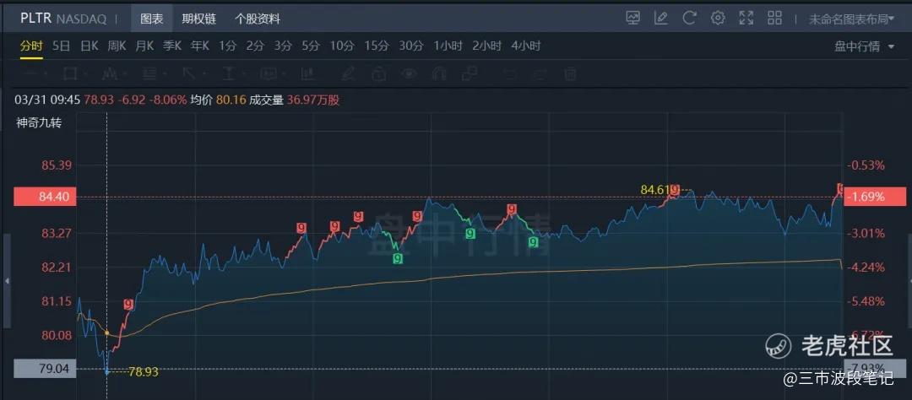Click the 成交量 36.97万股 volume text
The height and width of the screenshot is (400, 912).
coord(295,100)
